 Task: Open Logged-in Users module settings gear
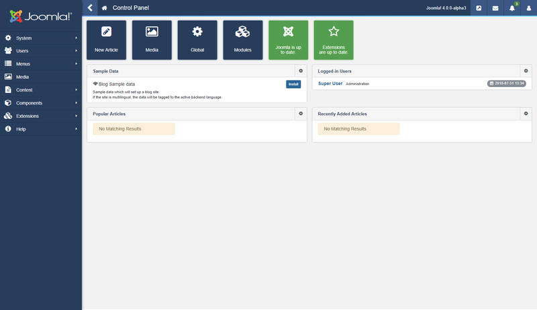point(526,71)
